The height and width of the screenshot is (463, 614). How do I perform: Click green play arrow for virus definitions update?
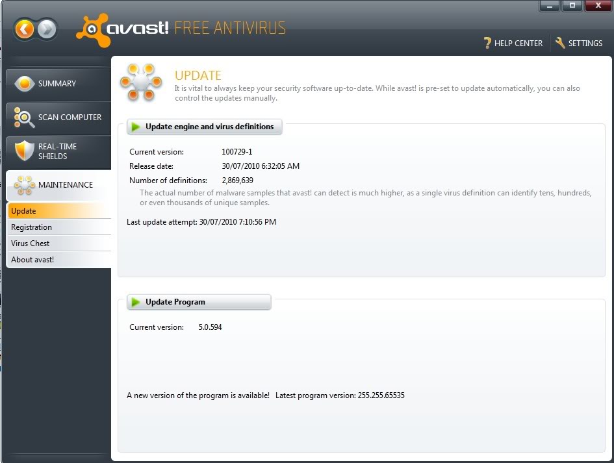136,127
